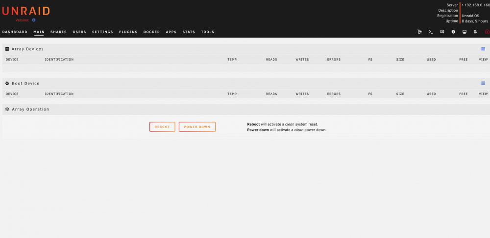490x238 pixels.
Task: Click the Unraid OS registration text
Action: 470,16
